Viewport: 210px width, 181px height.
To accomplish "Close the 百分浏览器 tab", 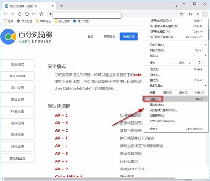I will pyautogui.click(x=52, y=6).
